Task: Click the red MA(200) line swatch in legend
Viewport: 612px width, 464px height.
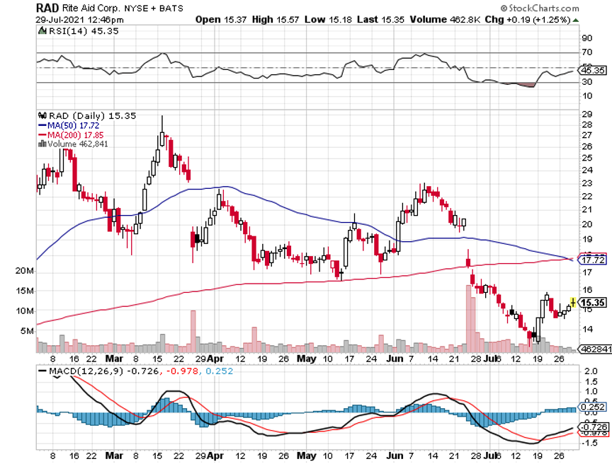Action: pyautogui.click(x=42, y=135)
